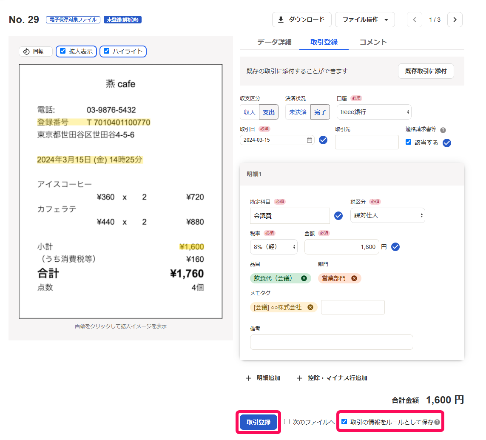
Task: Set 決済状況 to 完了
Action: (x=320, y=112)
